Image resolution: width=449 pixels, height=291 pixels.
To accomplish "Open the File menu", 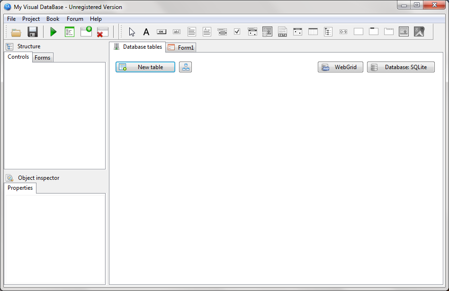I will tap(11, 19).
